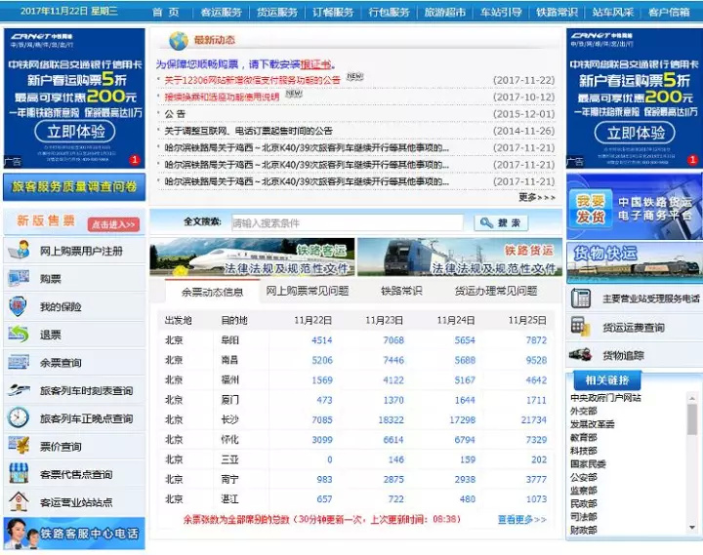Click the 货运运费查询 calculator icon

pos(581,327)
